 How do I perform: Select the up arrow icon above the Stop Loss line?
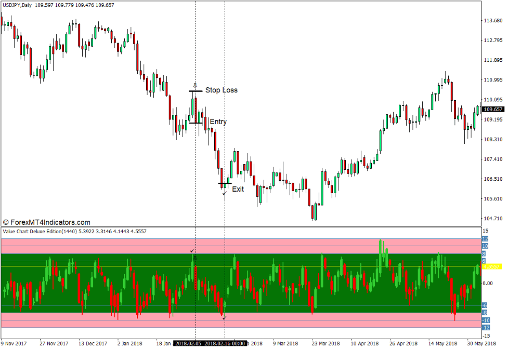point(195,85)
